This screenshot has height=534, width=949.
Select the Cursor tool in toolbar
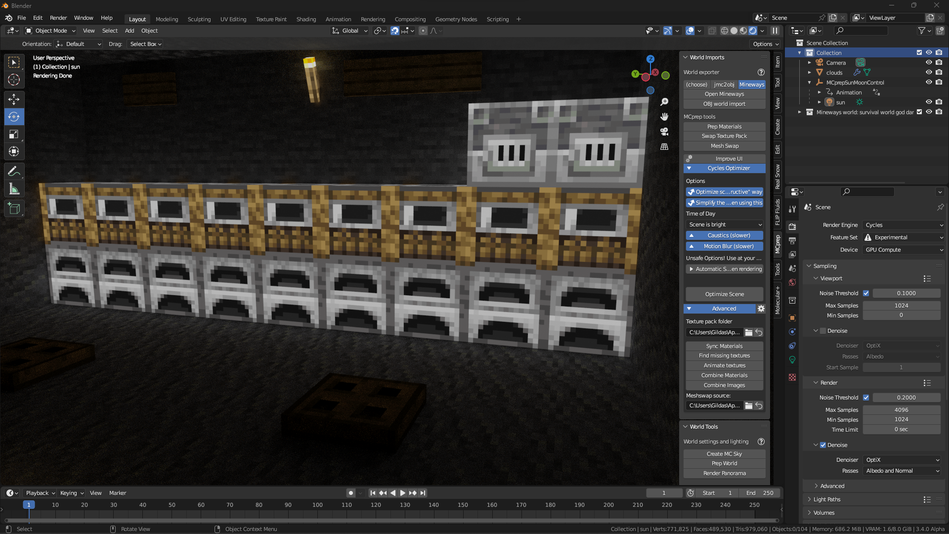click(14, 80)
